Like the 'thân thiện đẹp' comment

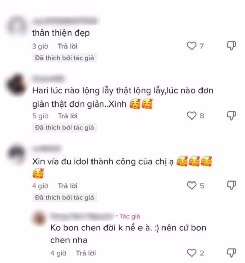click(x=192, y=46)
